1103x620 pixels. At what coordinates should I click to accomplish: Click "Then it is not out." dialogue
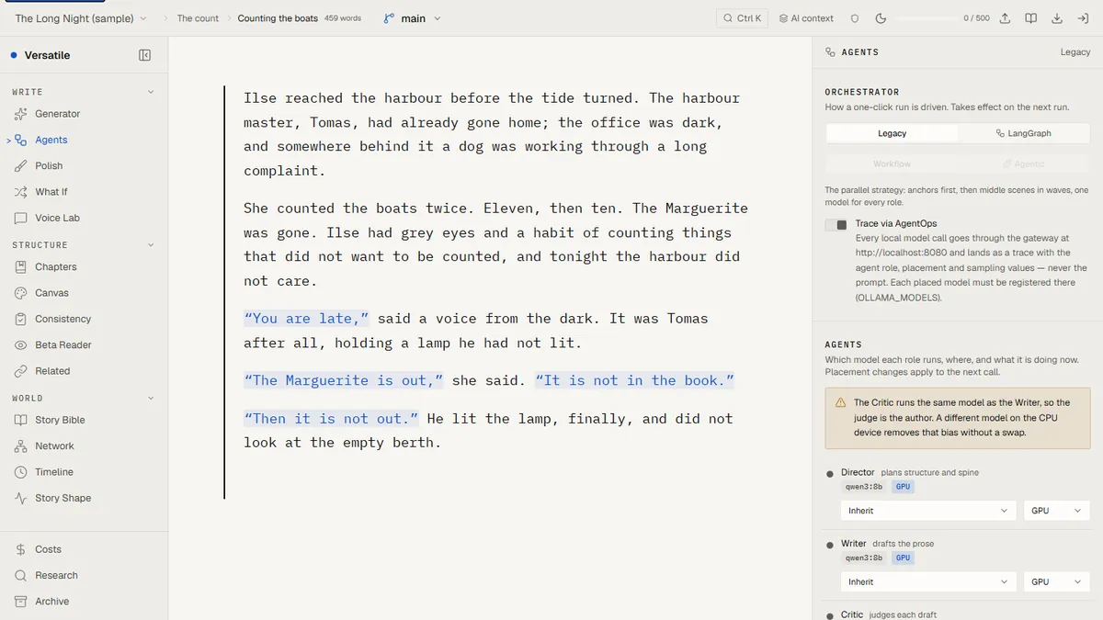pyautogui.click(x=331, y=419)
